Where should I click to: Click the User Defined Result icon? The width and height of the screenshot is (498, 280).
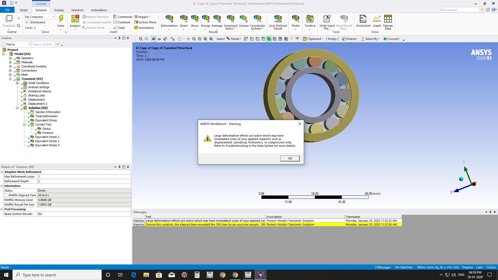coord(278,19)
